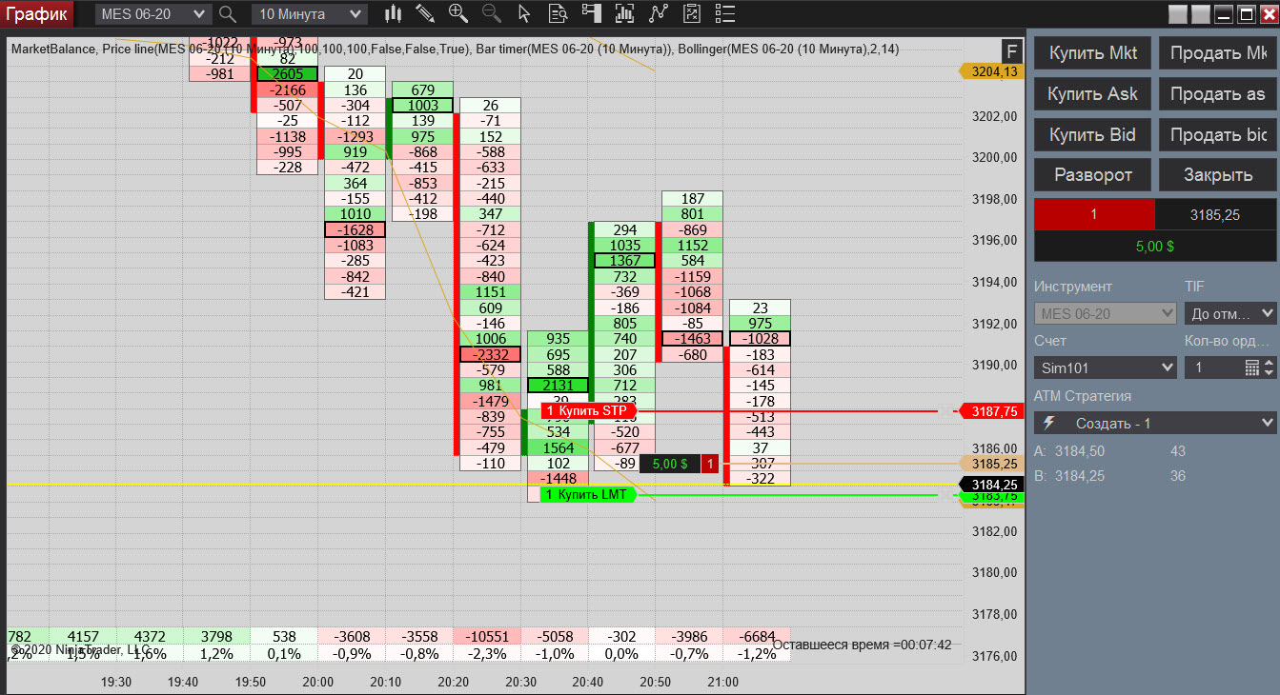Select the График window tab
1280x695 pixels.
35,14
